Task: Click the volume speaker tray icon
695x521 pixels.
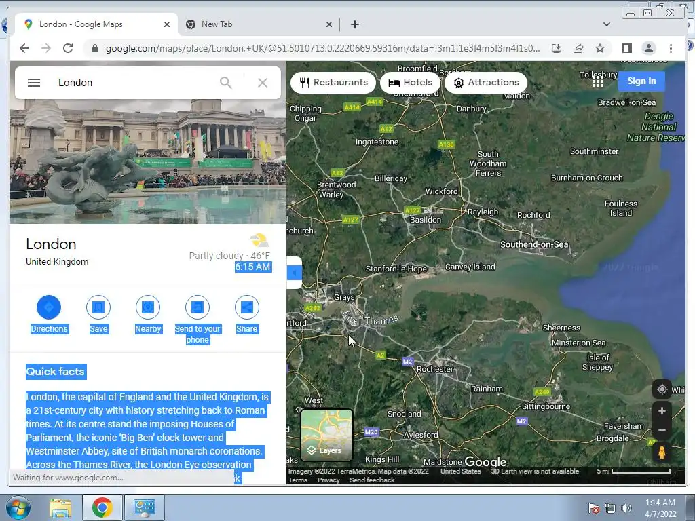Action: (x=626, y=508)
